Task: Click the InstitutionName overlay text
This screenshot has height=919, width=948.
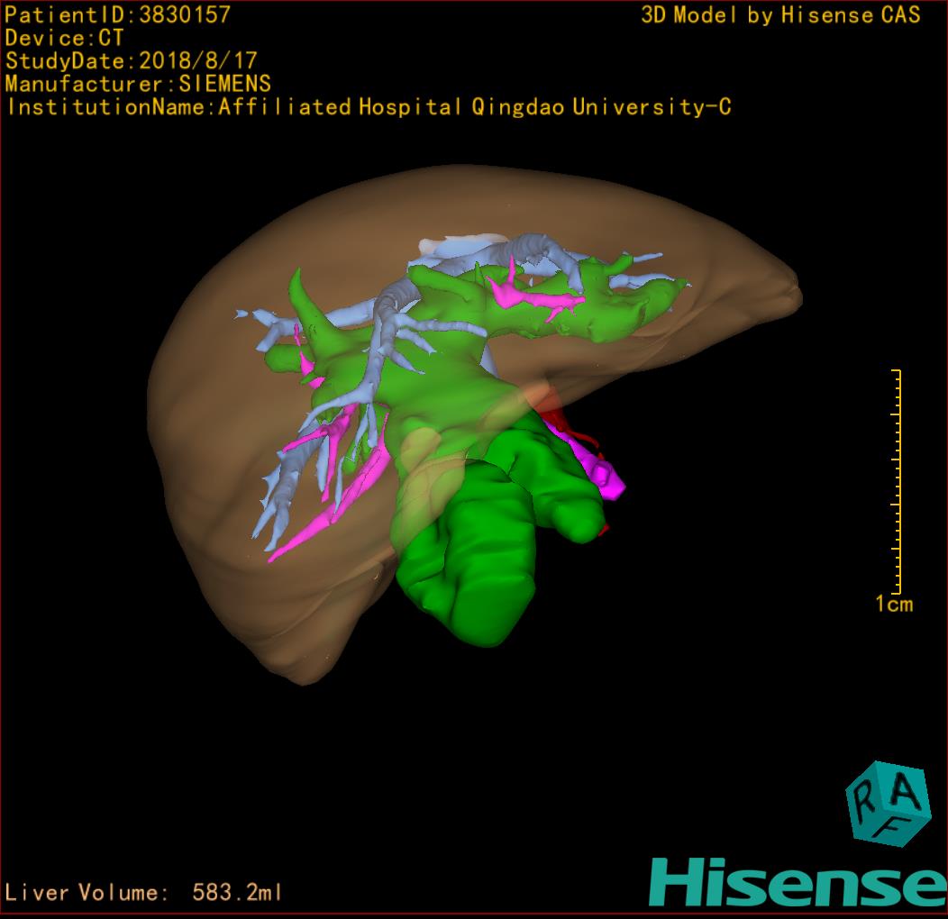Action: pos(368,107)
